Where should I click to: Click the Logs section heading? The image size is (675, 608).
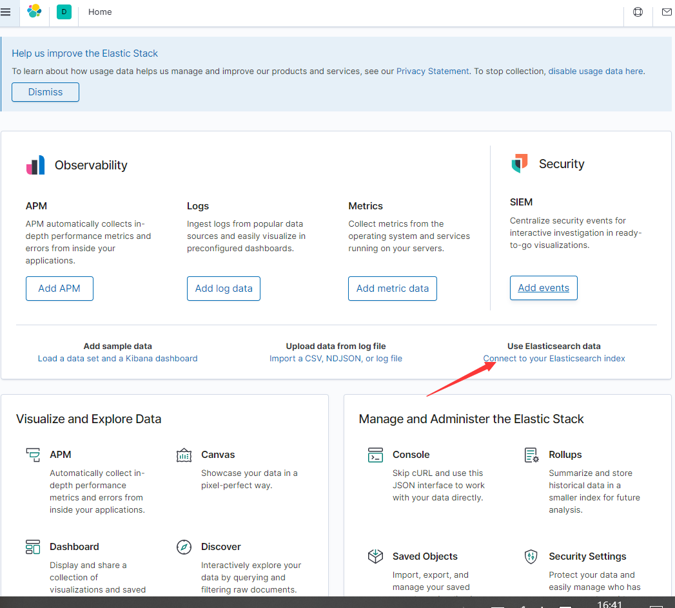click(x=197, y=206)
